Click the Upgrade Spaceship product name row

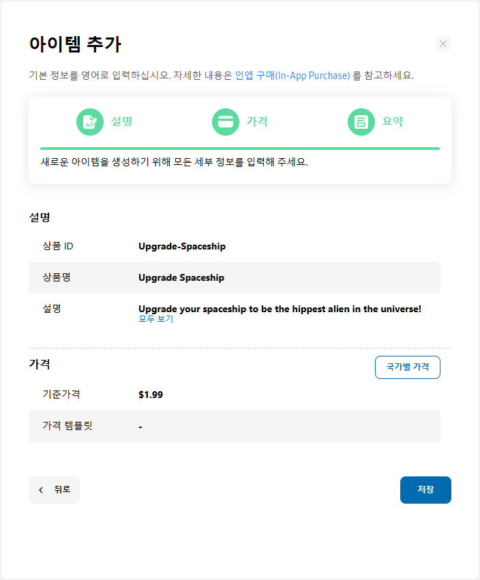(235, 277)
